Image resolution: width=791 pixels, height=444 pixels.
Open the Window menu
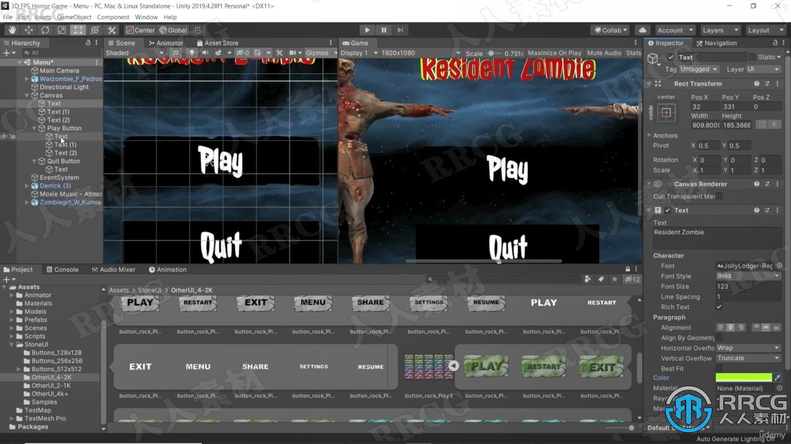(x=146, y=17)
